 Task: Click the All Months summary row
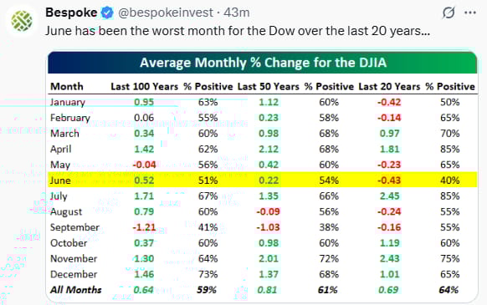[263, 290]
